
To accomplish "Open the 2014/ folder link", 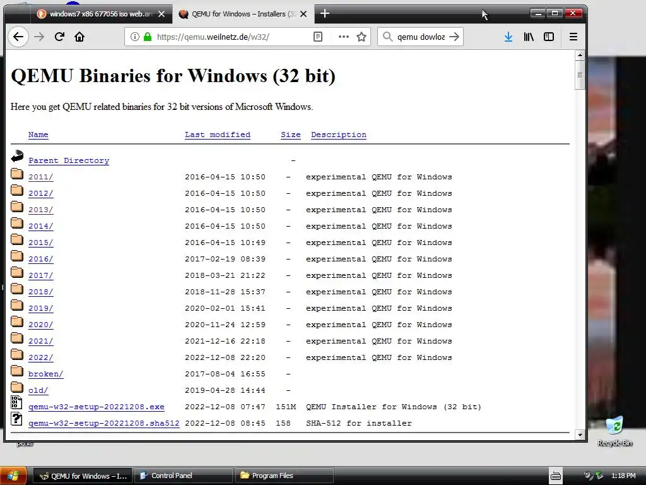I will [x=40, y=227].
